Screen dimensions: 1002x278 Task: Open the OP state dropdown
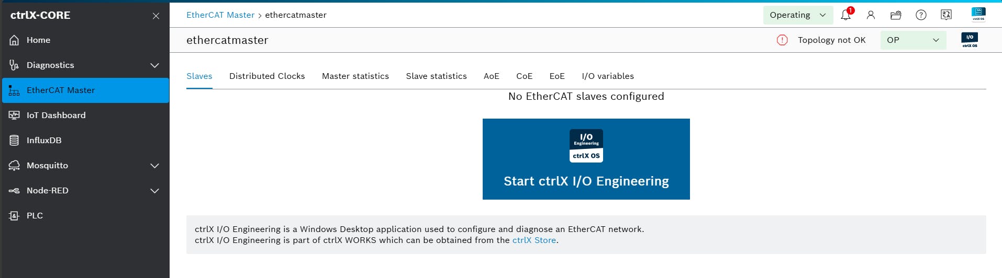coord(913,40)
